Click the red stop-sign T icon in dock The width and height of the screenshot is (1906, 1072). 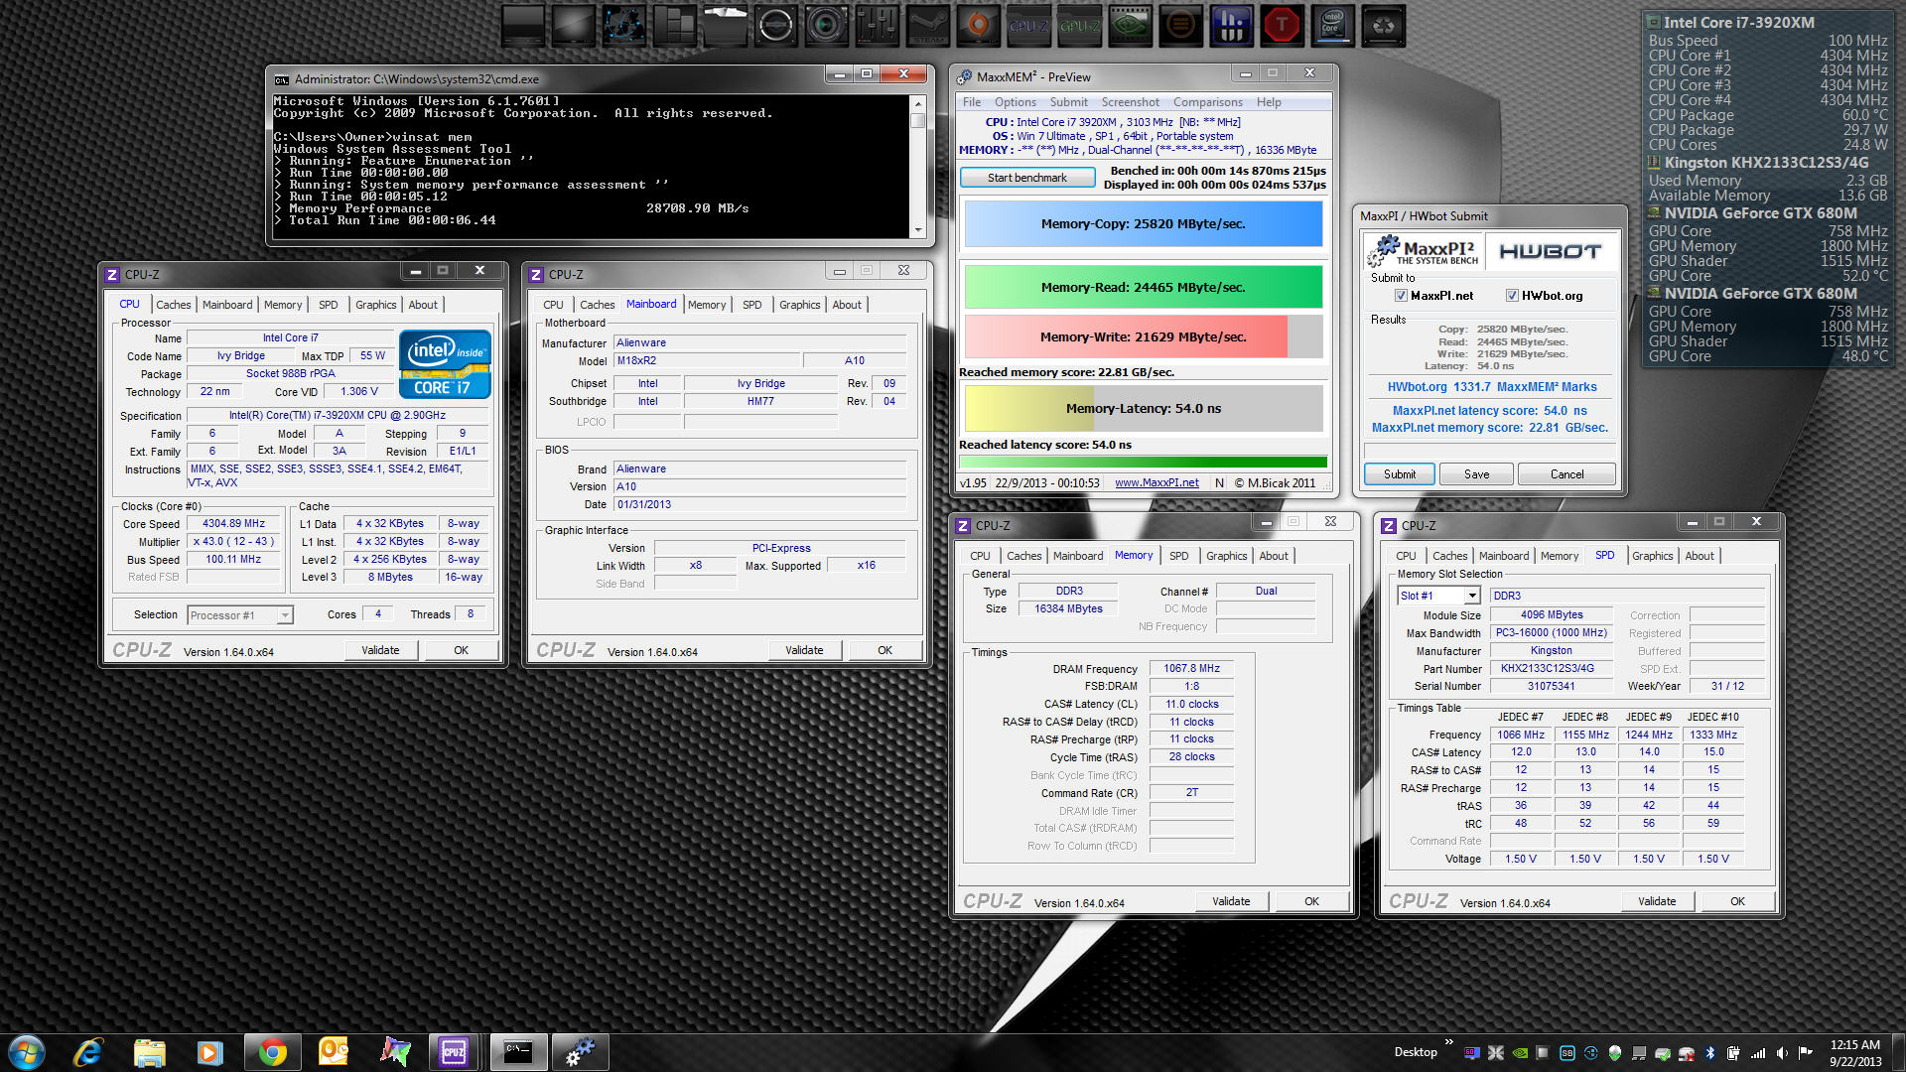click(x=1283, y=26)
